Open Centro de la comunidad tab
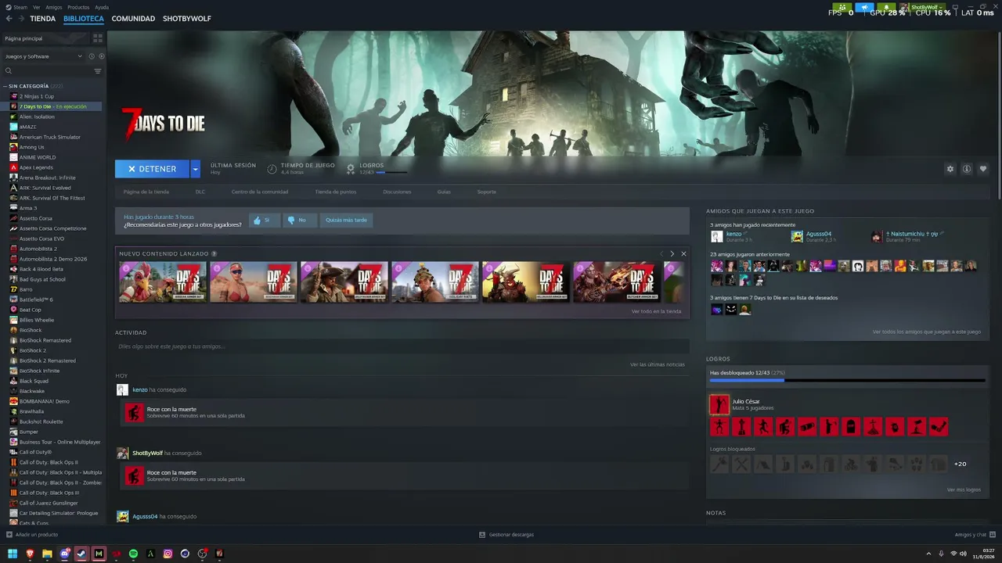 click(260, 192)
